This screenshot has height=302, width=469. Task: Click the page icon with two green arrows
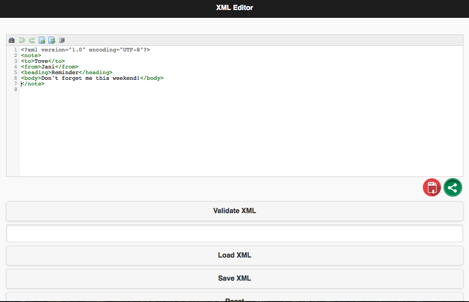point(52,41)
